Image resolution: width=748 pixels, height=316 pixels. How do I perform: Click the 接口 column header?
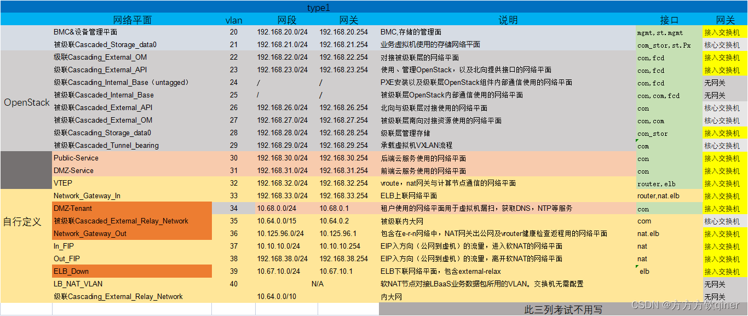point(669,20)
